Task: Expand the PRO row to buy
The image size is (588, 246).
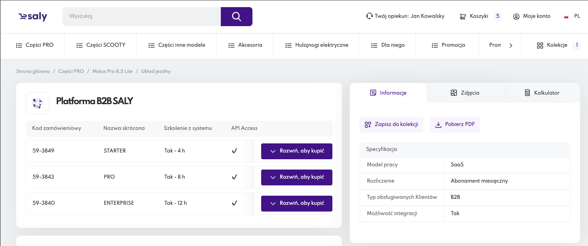Action: [x=296, y=177]
